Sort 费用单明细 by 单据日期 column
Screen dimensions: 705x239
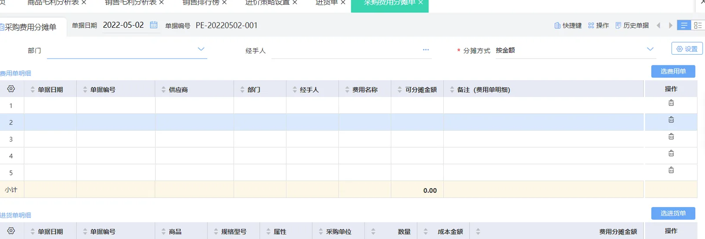click(33, 90)
